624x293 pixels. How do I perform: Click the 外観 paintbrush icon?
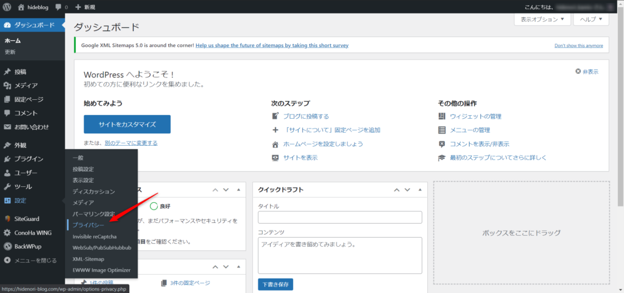coord(7,145)
